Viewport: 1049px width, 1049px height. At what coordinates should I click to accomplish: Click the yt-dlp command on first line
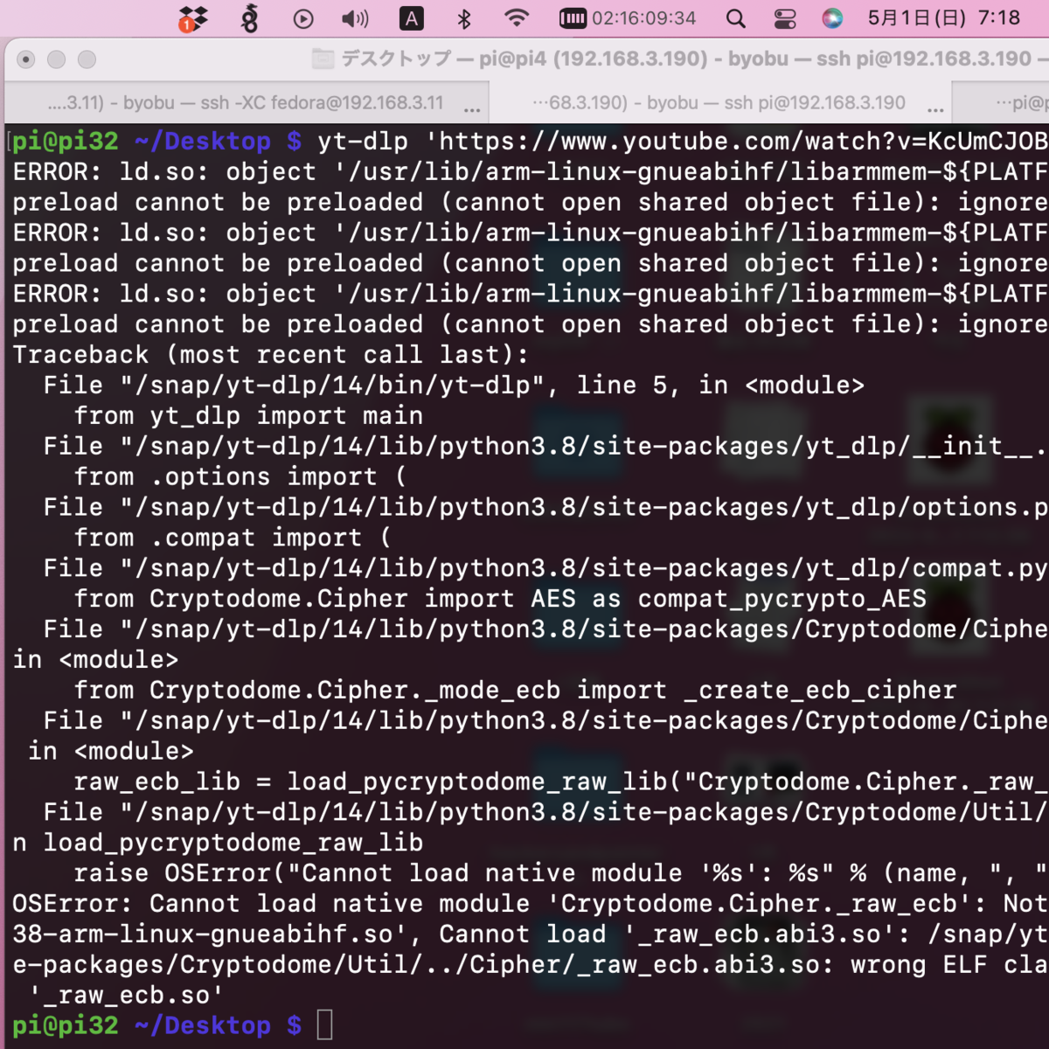(x=682, y=142)
